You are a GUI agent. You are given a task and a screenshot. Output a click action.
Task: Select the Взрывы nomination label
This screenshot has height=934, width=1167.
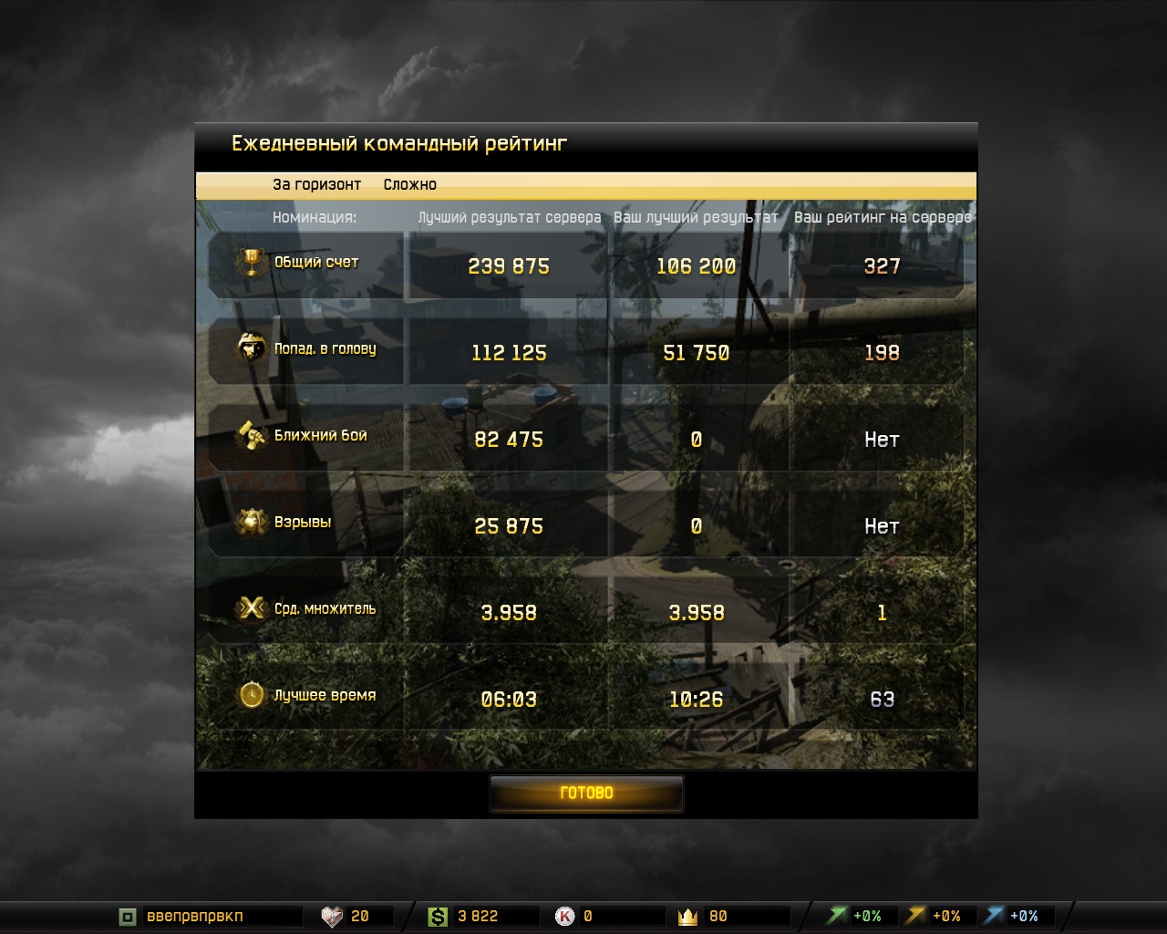(x=302, y=522)
